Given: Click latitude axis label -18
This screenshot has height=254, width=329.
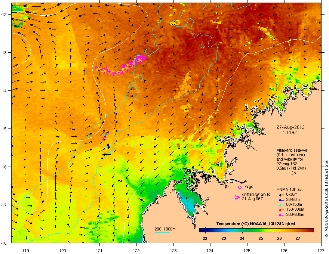Looking at the screenshot, I should pos(4,243).
